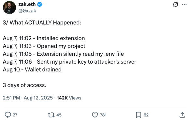Bookmark the post with the bookmark icon
The width and height of the screenshot is (192, 122).
tap(139, 115)
